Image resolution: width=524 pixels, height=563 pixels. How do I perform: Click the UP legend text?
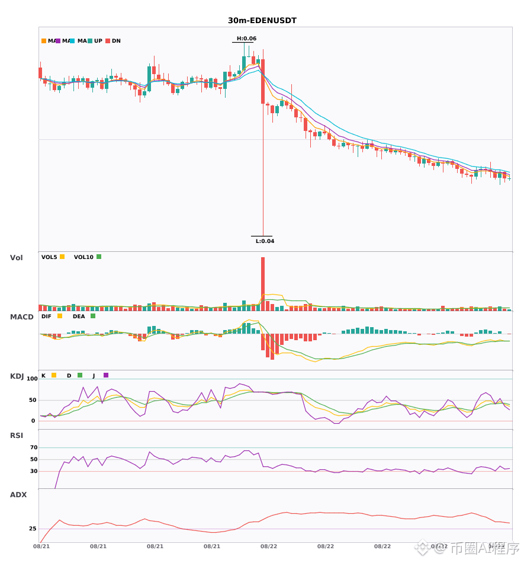(98, 41)
